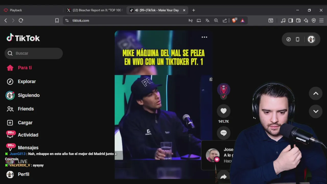
Task: Open the Leo AI sparkle icon
Action: 306,20
